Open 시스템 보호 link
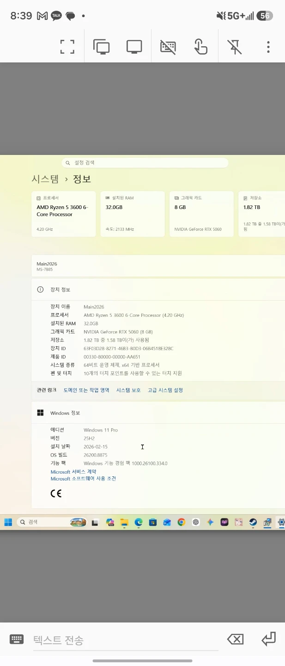285x666 pixels. 128,390
